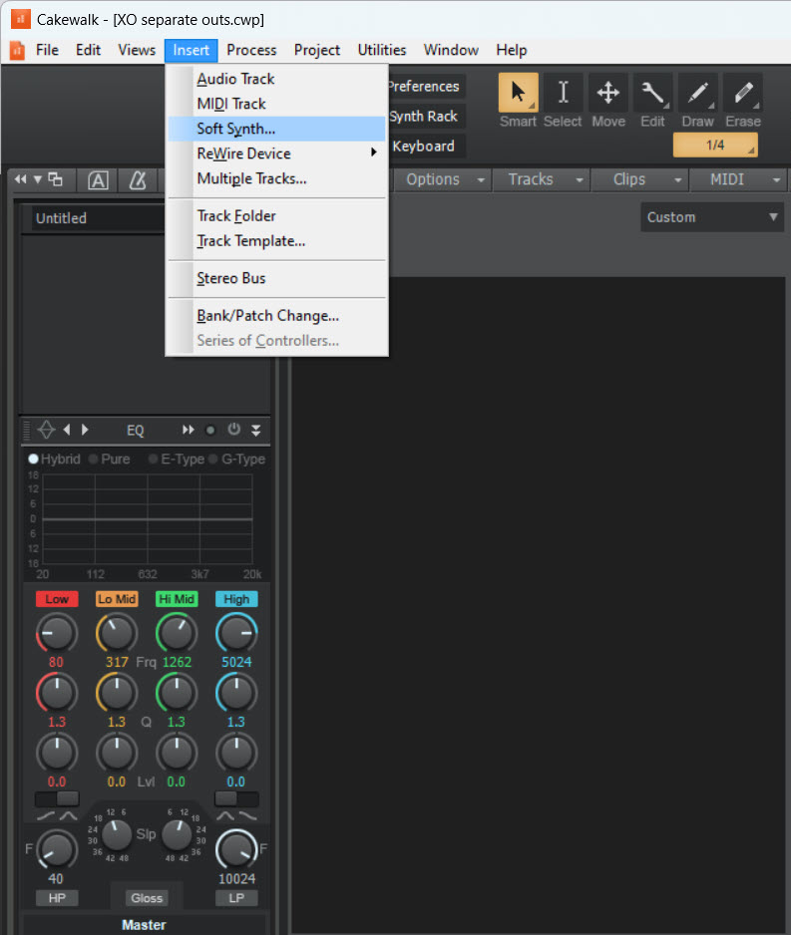Open the Custom track control dropdown
This screenshot has width=791, height=935.
(x=712, y=217)
